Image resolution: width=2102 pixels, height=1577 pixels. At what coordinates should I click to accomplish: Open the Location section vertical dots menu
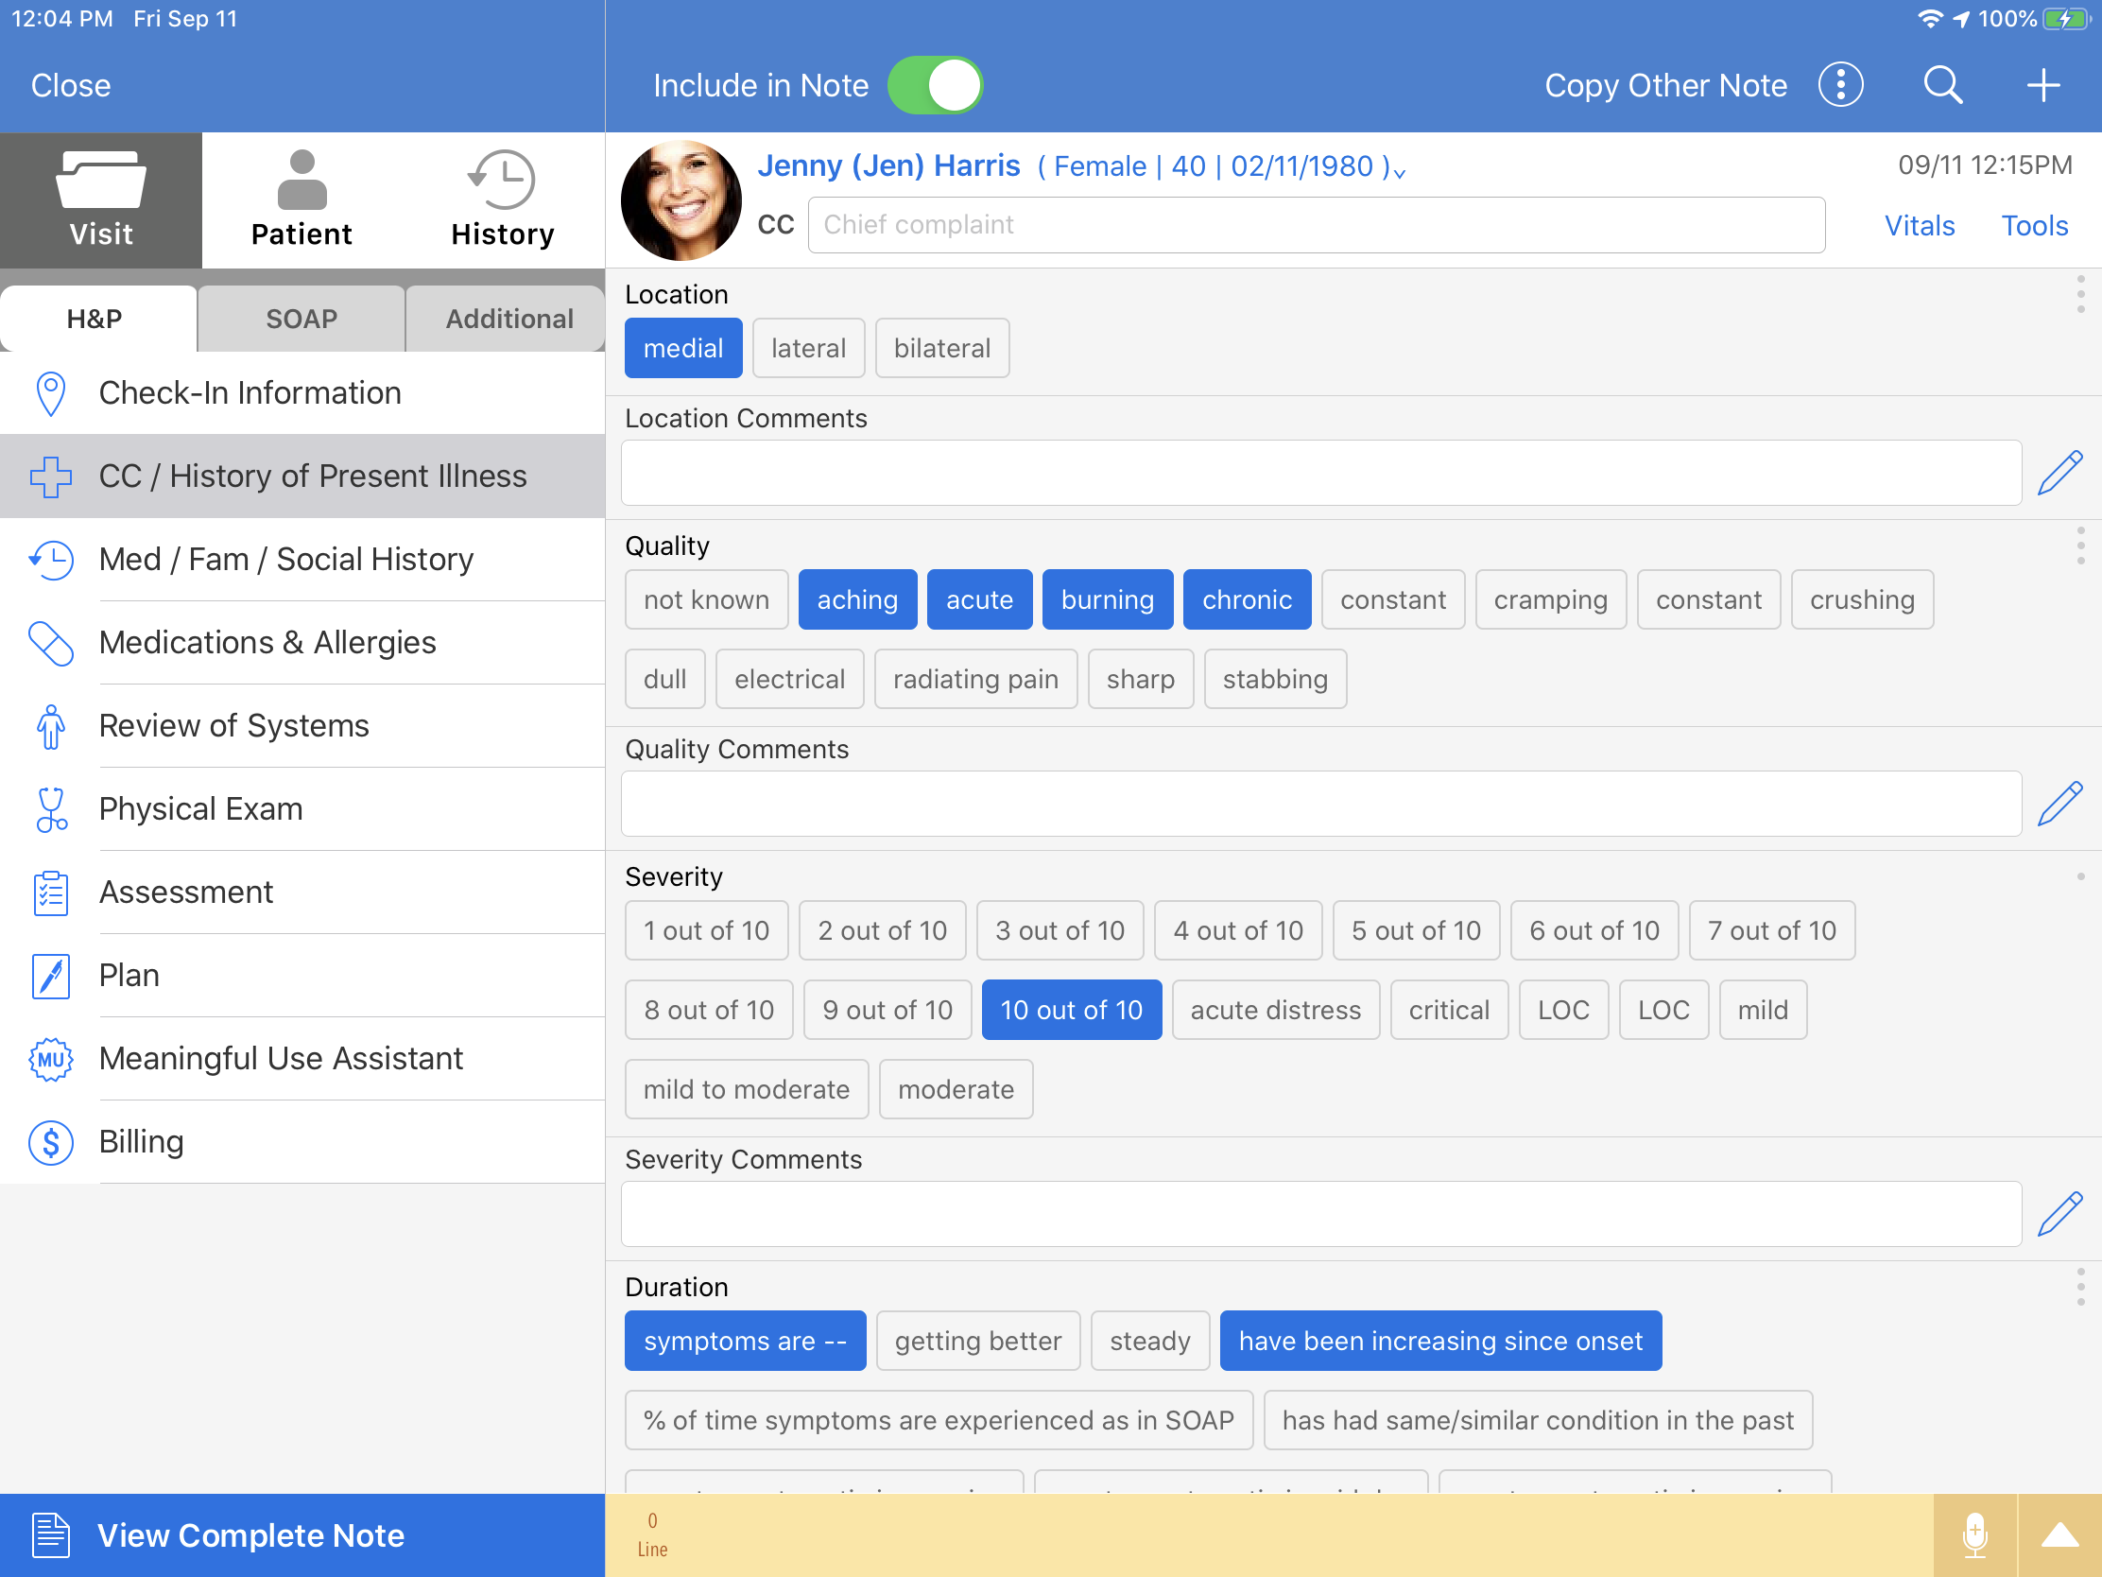(2080, 294)
